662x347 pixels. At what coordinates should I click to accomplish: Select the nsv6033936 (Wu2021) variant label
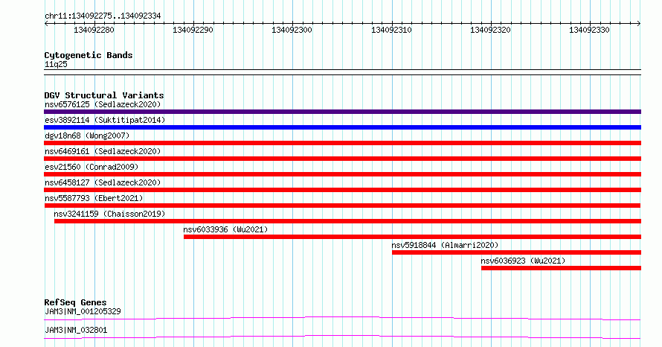(225, 229)
